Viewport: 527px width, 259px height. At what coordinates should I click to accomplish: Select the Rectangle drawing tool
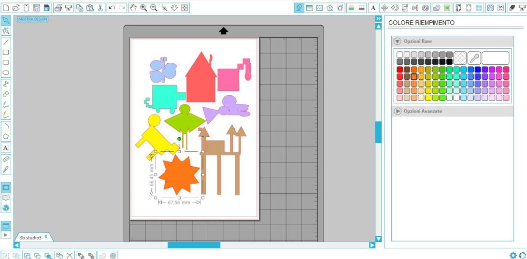[6, 52]
